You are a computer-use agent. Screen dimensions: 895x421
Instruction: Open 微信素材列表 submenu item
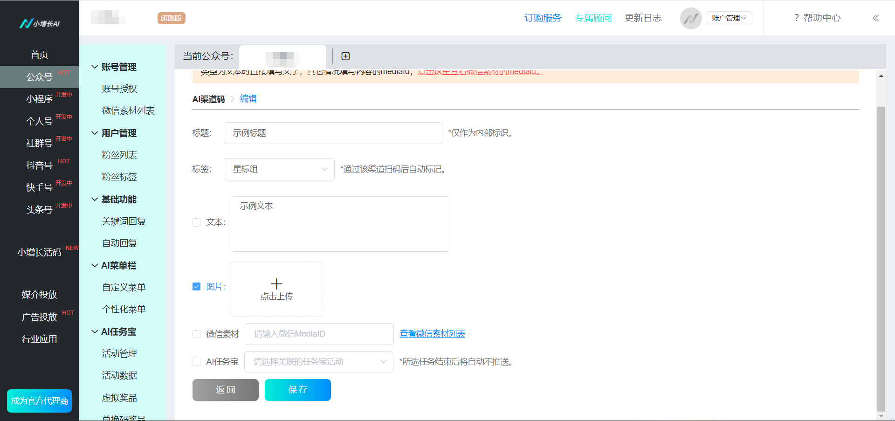pos(128,110)
